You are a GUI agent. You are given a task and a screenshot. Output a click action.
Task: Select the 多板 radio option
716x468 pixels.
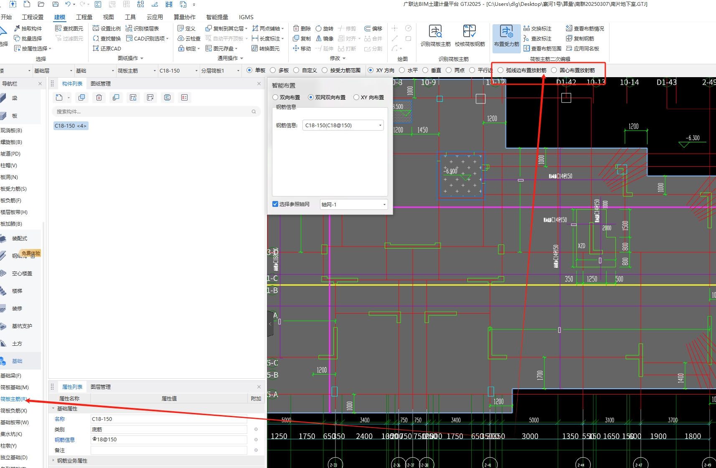279,70
